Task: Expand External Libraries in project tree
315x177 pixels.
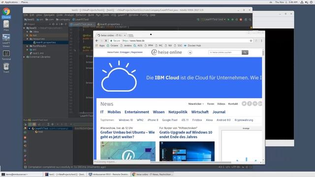Action: pyautogui.click(x=24, y=57)
